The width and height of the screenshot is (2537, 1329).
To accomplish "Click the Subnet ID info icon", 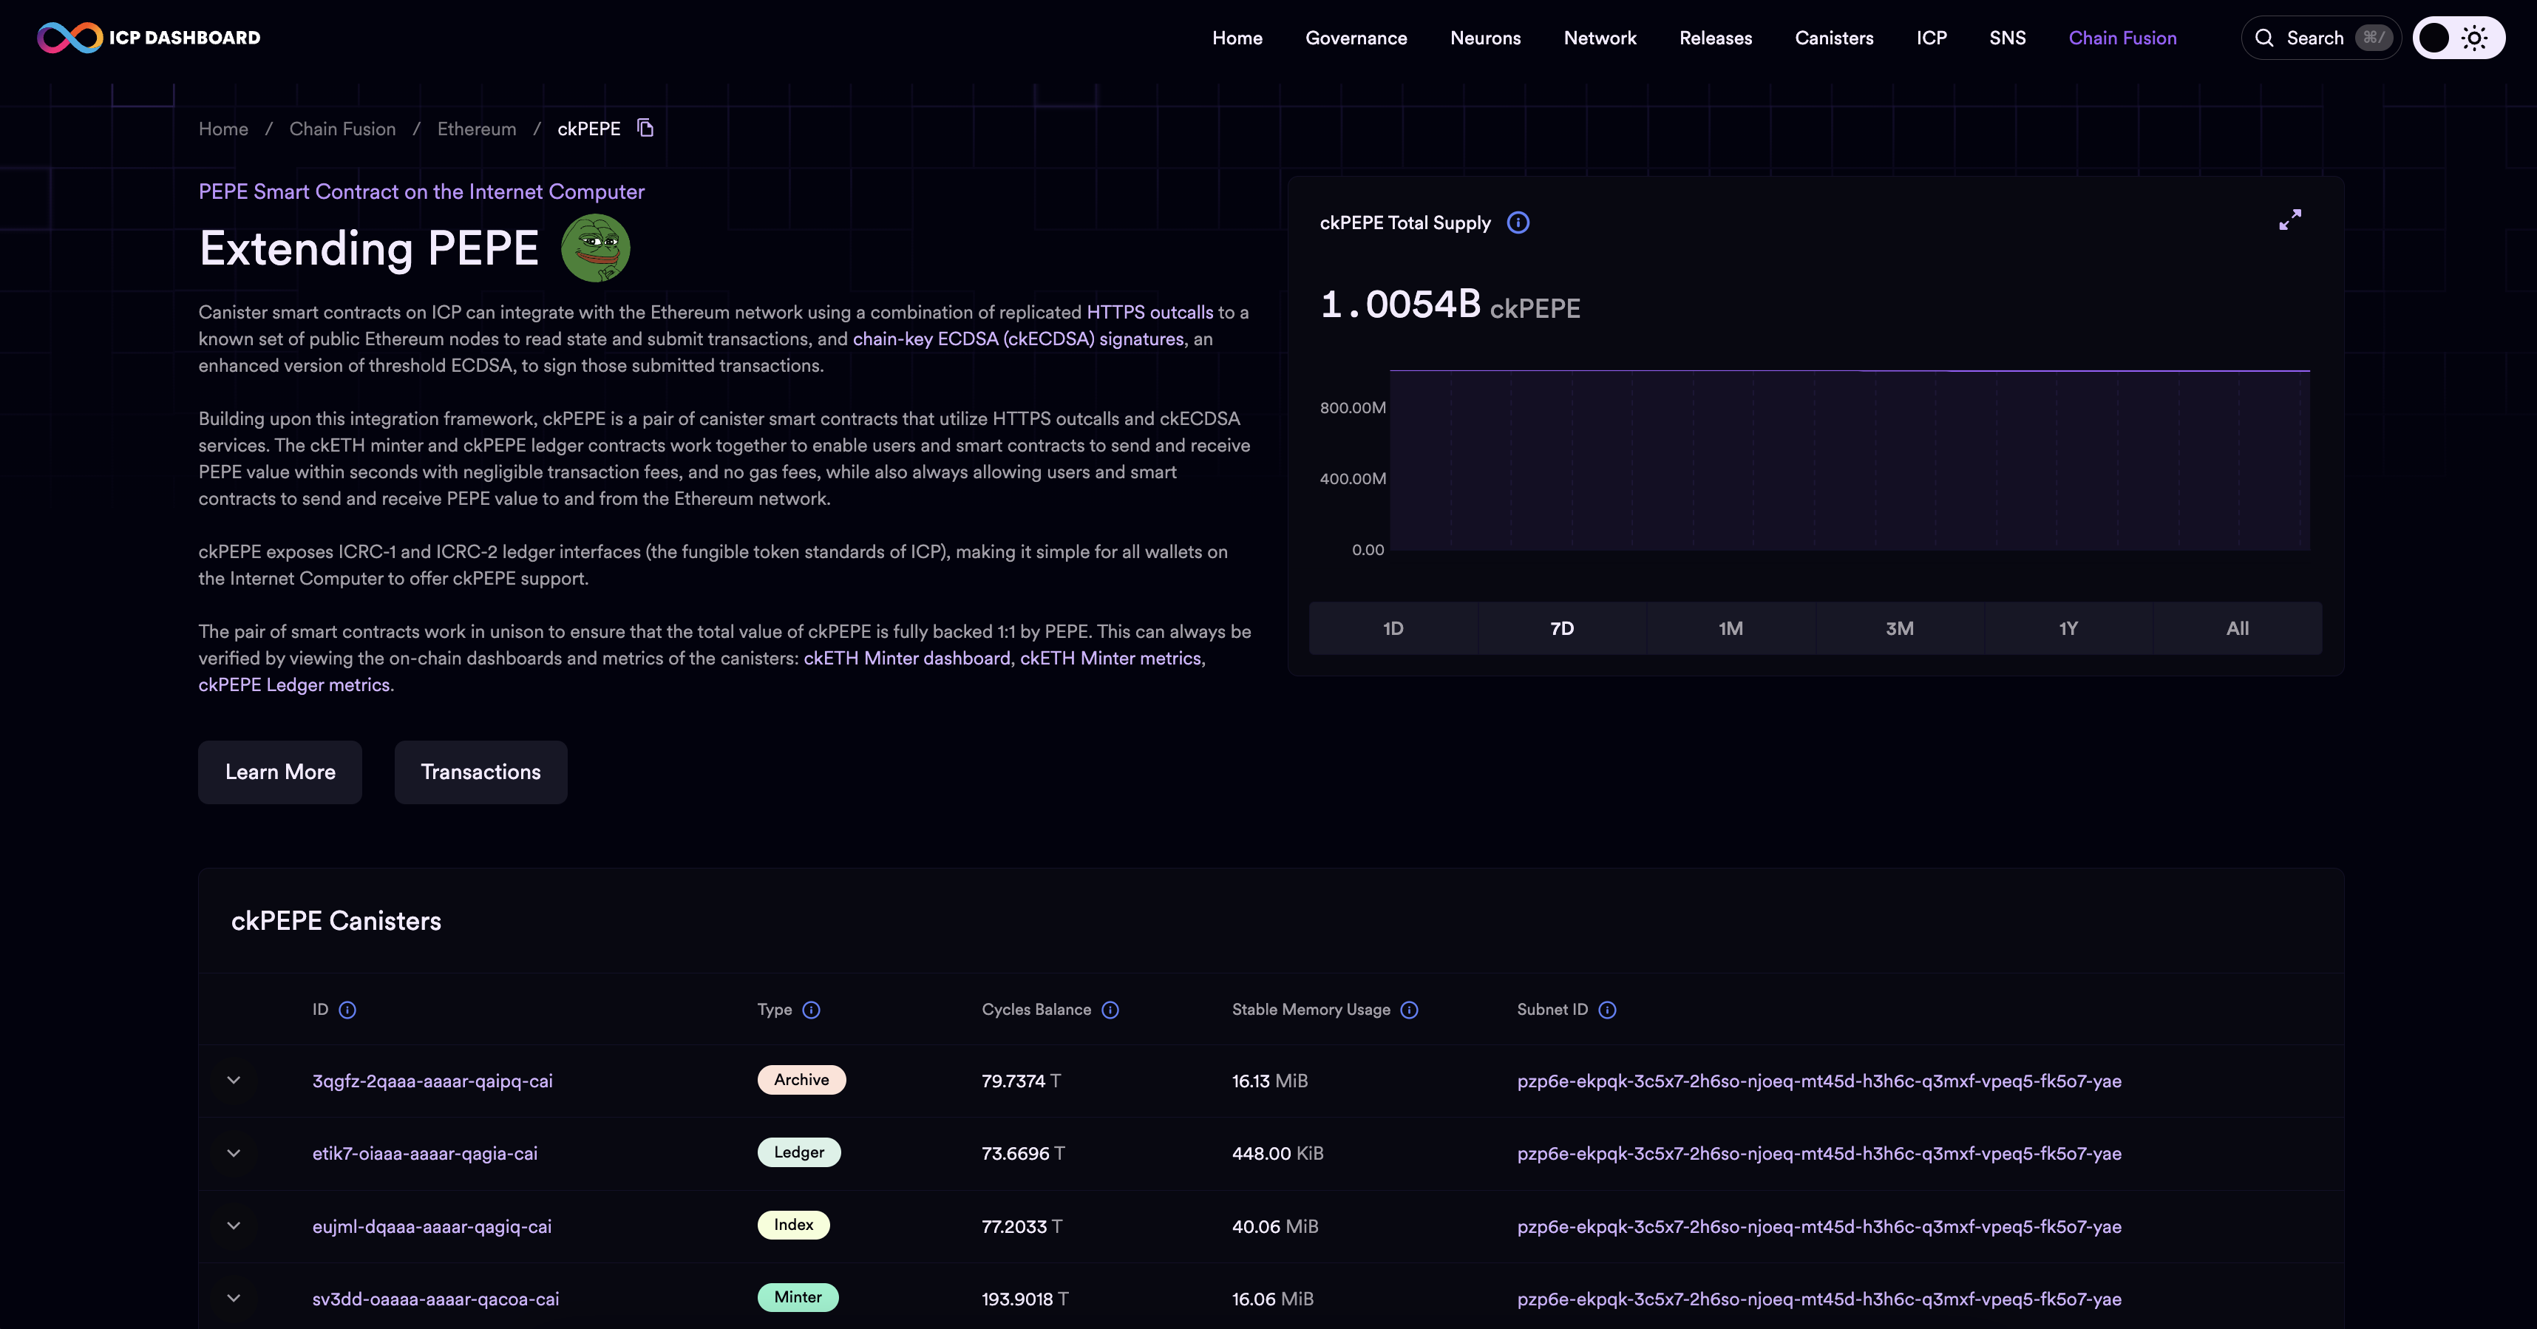I will pos(1607,1009).
